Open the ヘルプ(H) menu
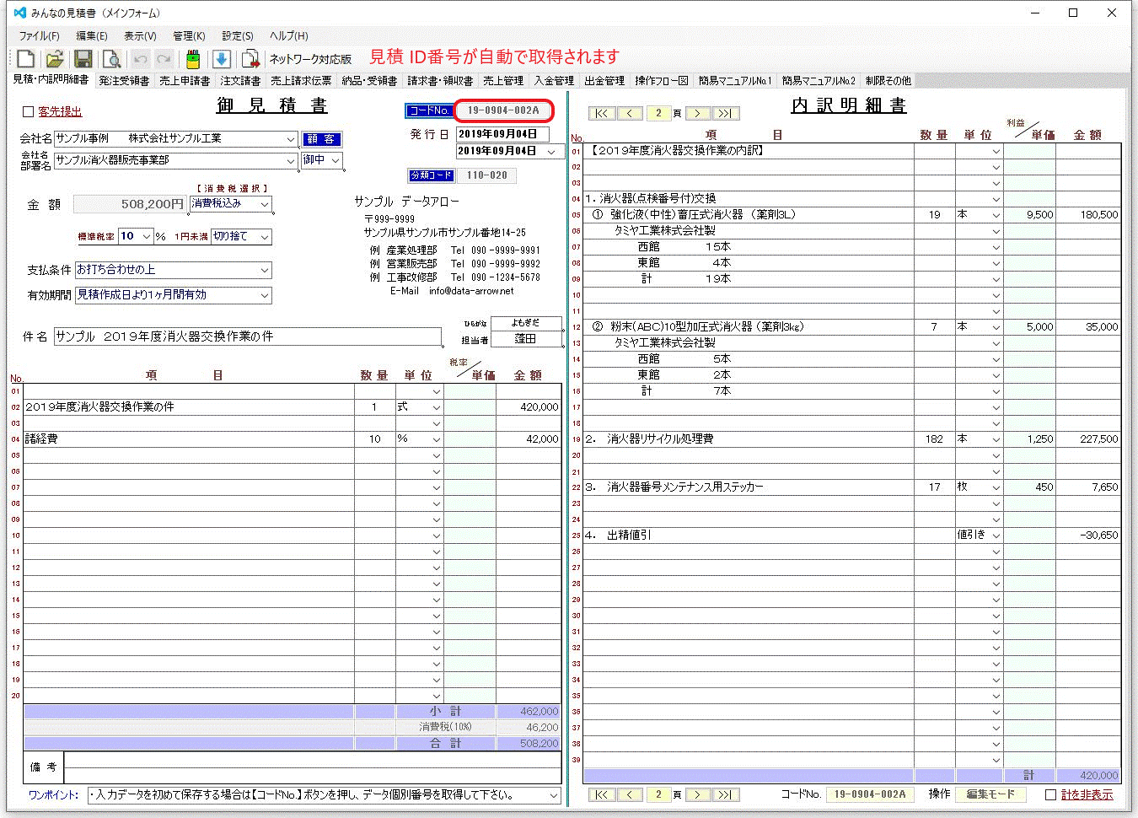Screen dimensions: 1138x818 tap(289, 36)
